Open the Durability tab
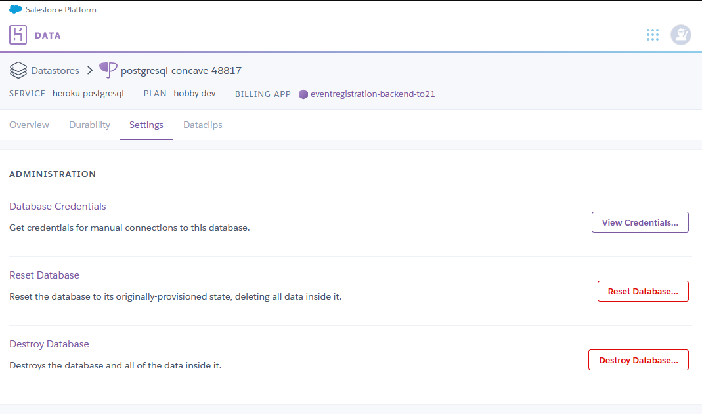This screenshot has width=702, height=417. click(x=89, y=125)
